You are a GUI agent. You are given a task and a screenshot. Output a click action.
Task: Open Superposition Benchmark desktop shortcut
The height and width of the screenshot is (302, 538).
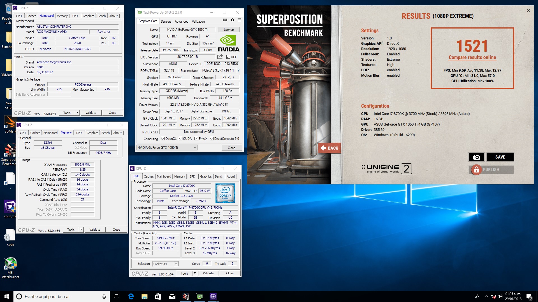point(10,154)
